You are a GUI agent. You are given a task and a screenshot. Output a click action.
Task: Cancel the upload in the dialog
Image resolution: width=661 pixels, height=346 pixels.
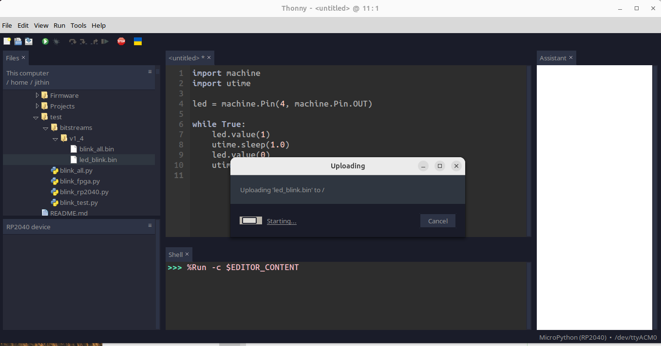(437, 221)
